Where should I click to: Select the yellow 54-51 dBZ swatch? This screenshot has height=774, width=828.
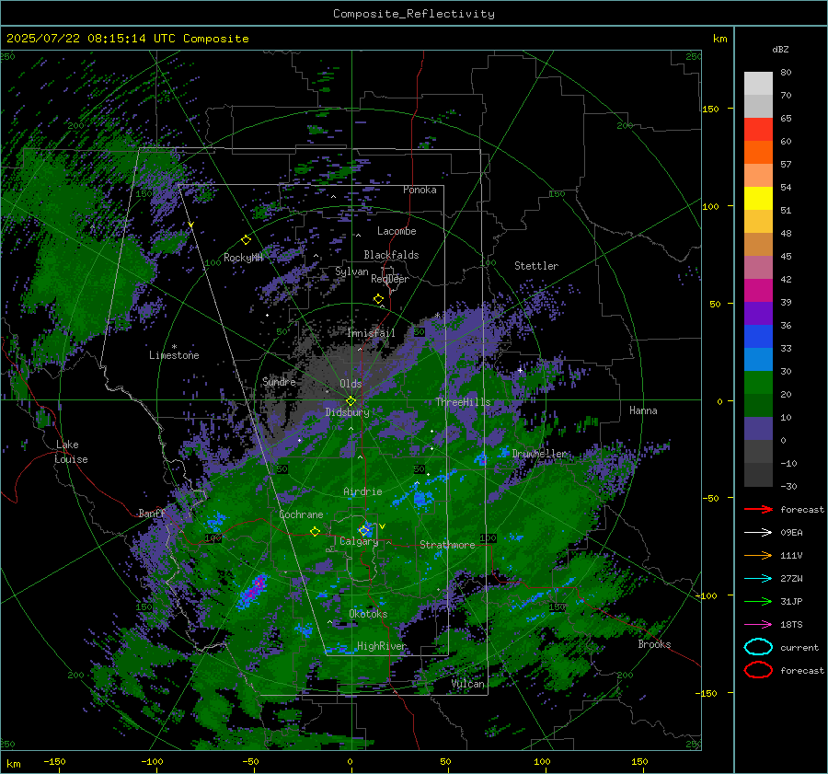(758, 198)
